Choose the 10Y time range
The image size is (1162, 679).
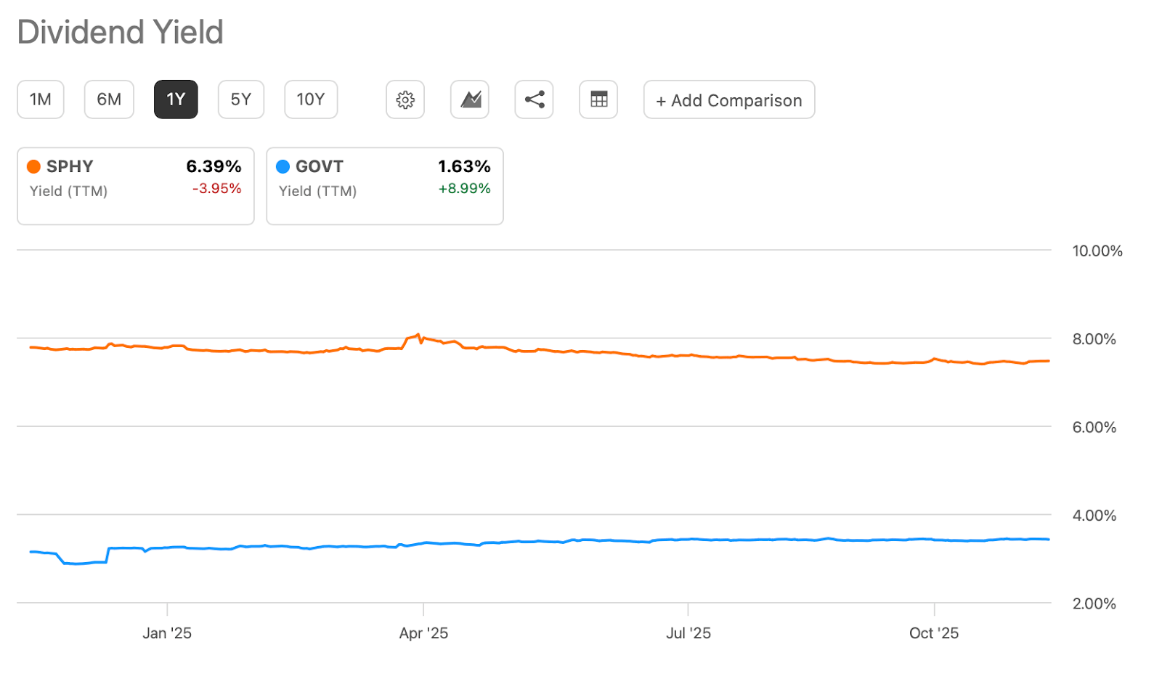point(311,99)
